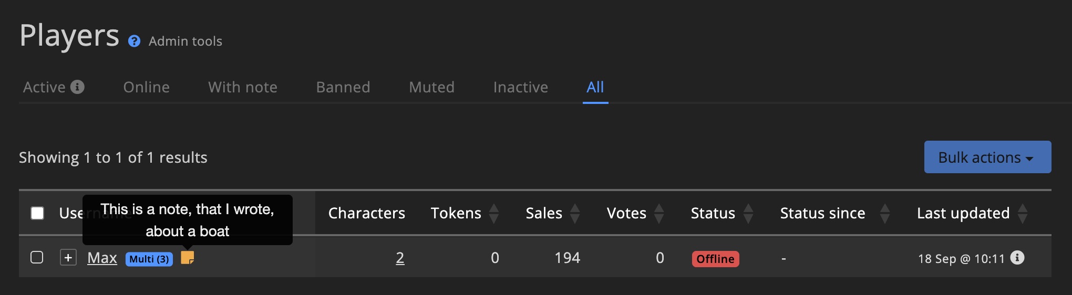Screen dimensions: 1072x295
Task: Sort by Votes using its arrows
Action: point(659,213)
